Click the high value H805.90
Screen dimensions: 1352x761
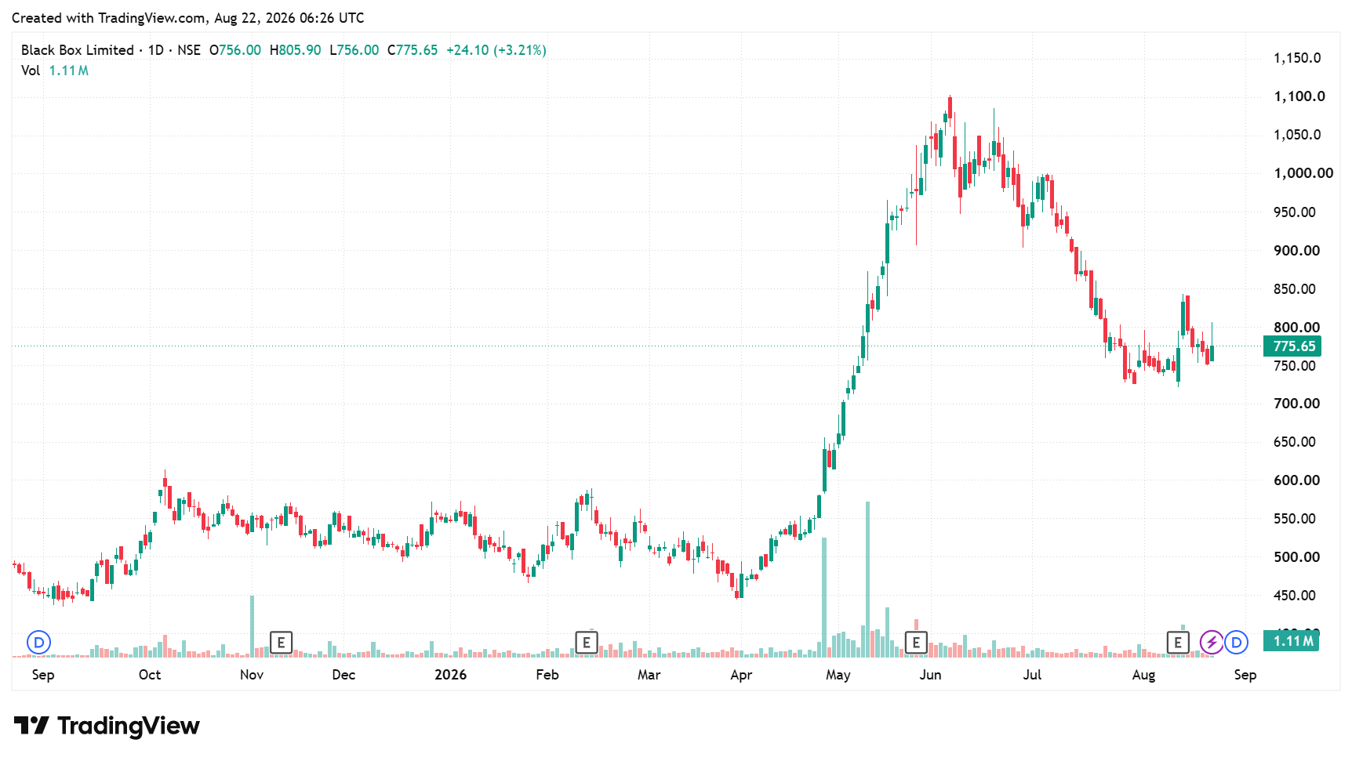296,50
